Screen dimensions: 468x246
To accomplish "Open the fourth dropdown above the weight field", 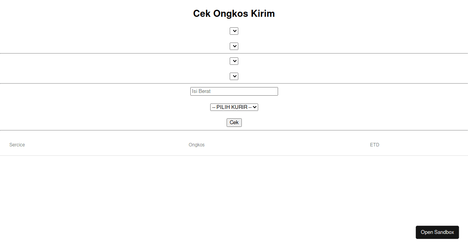I will pos(234,76).
